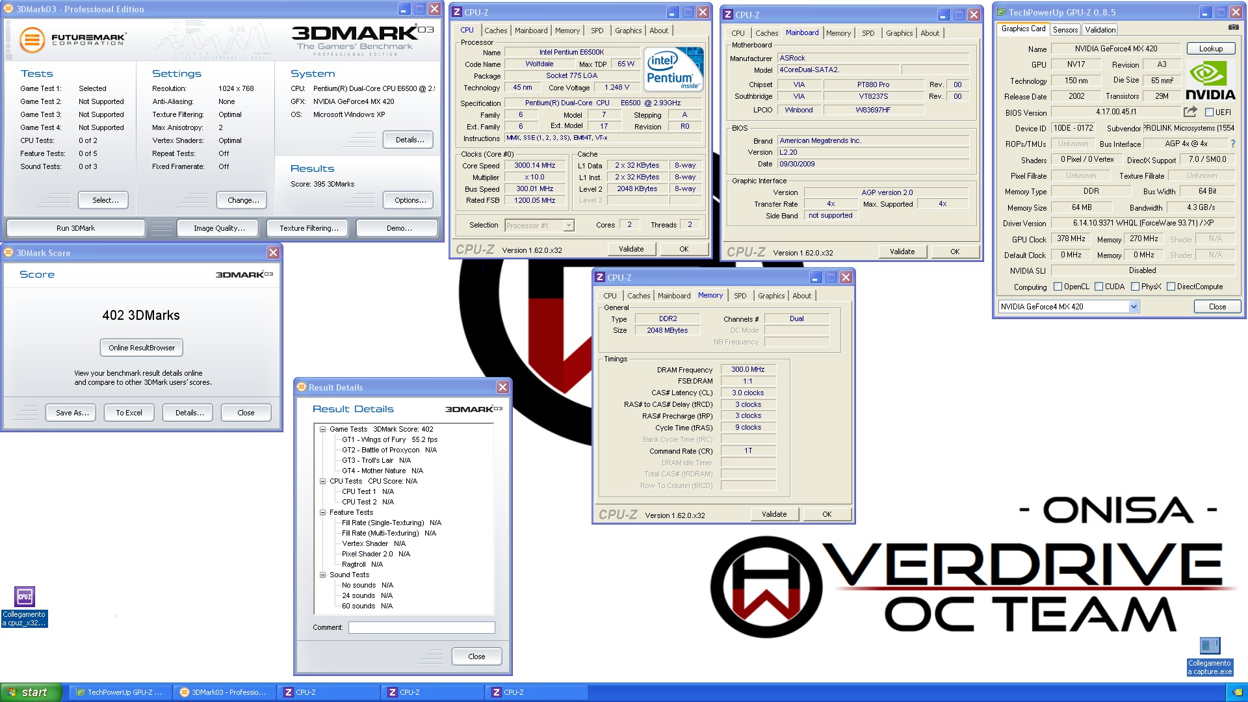Image resolution: width=1248 pixels, height=702 pixels.
Task: Click Save As in 3DMark Score window
Action: 72,413
